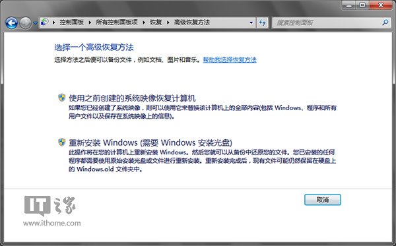The height and width of the screenshot is (246, 396).
Task: Refresh the page with the refresh button
Action: 263,22
